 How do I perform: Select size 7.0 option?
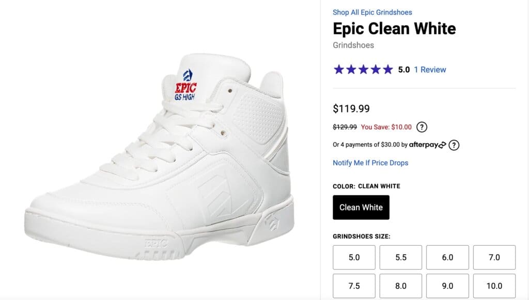click(494, 257)
